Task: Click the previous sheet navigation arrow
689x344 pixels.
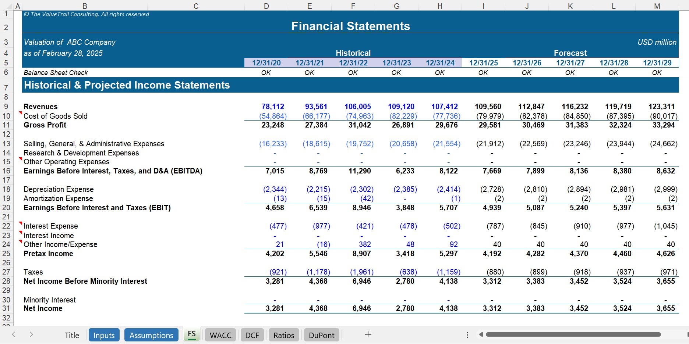Action: point(13,334)
